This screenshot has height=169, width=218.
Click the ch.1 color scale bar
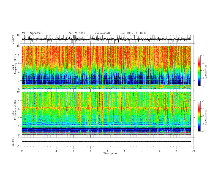199,71
